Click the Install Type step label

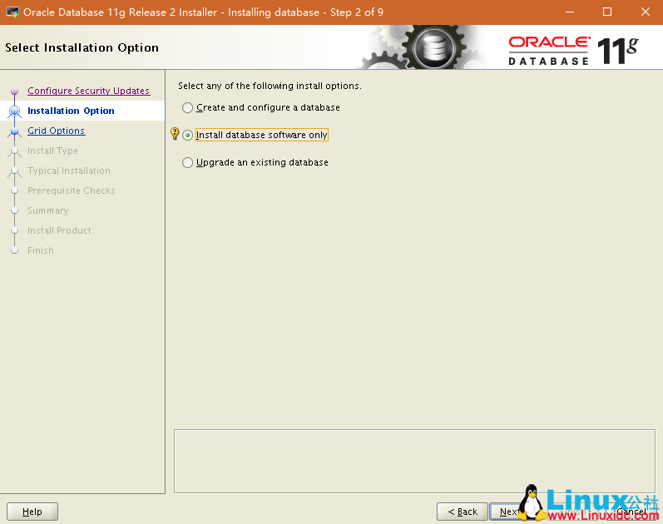[x=52, y=151]
